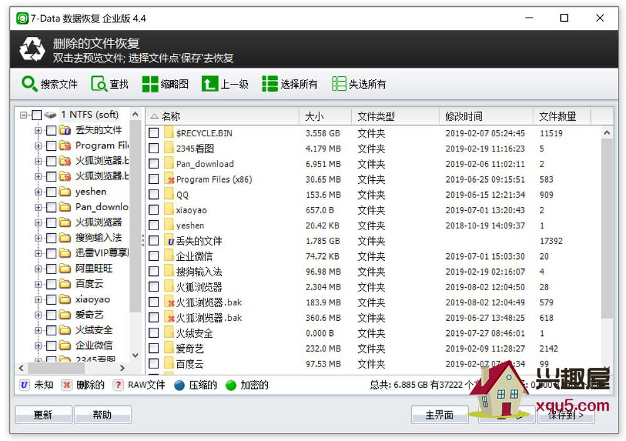
Task: Expand the xiaoyao tree node
Action: 38,300
